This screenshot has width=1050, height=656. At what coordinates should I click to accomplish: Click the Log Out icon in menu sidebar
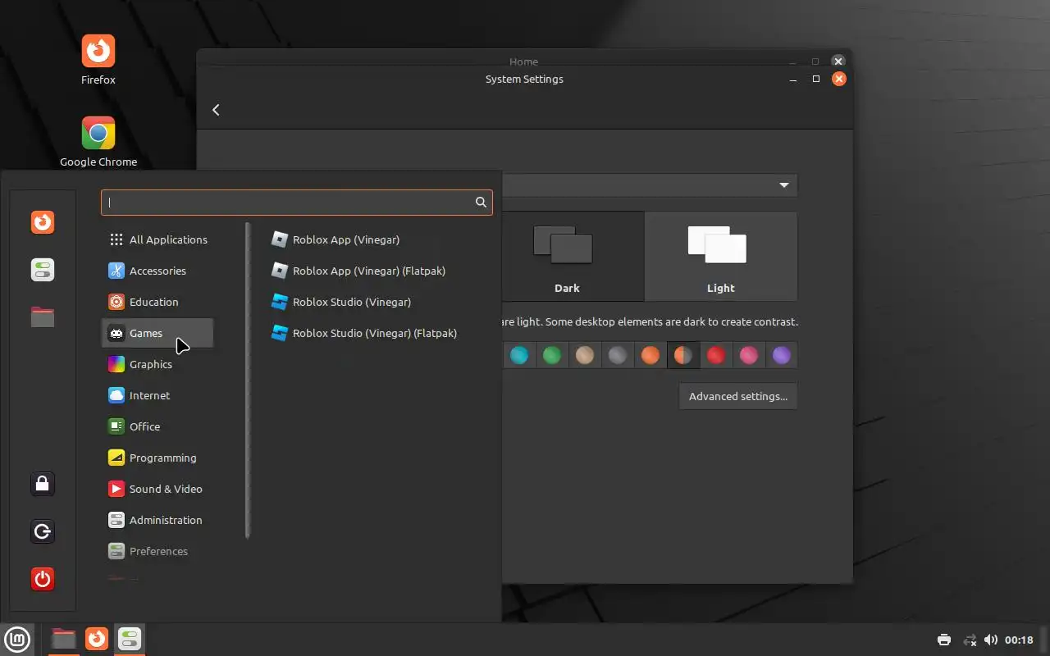click(x=43, y=531)
